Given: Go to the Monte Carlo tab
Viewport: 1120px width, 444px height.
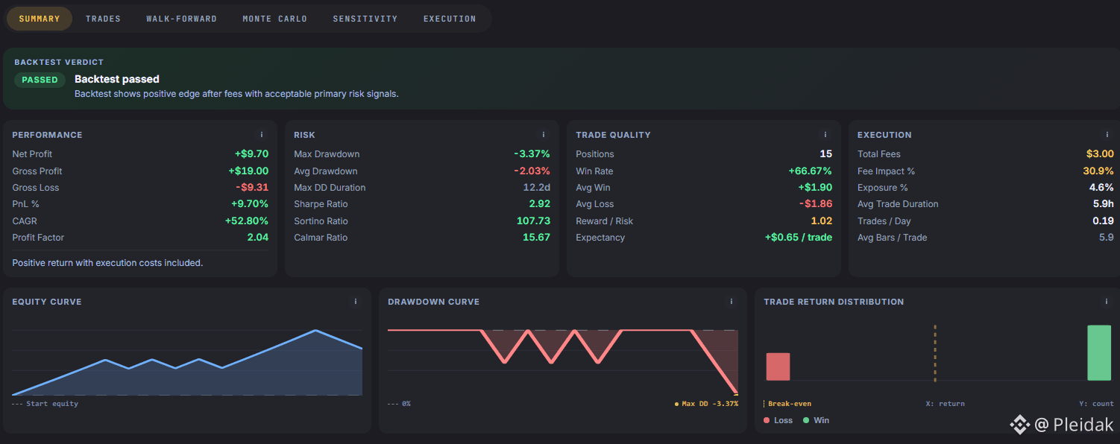Looking at the screenshot, I should (274, 19).
